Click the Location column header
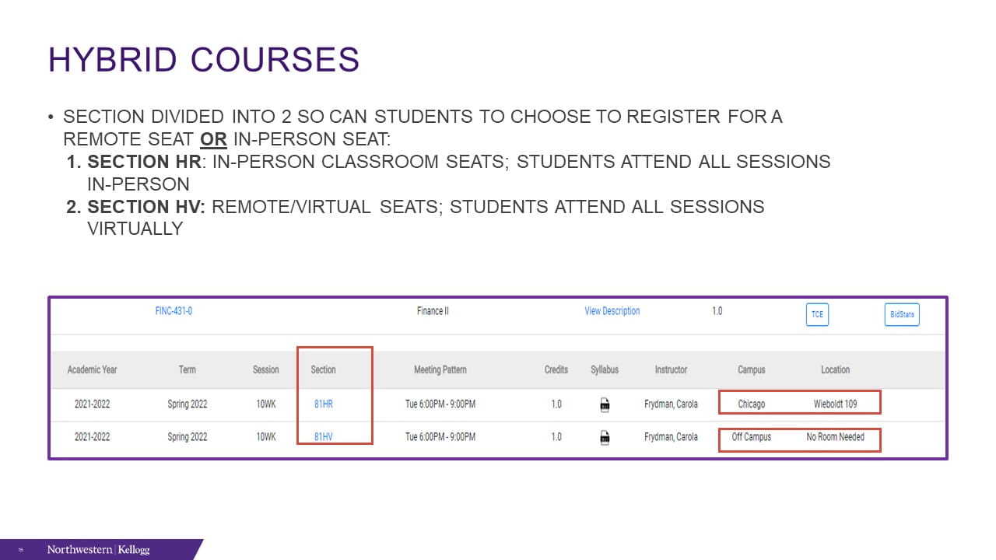Image resolution: width=996 pixels, height=560 pixels. point(835,369)
